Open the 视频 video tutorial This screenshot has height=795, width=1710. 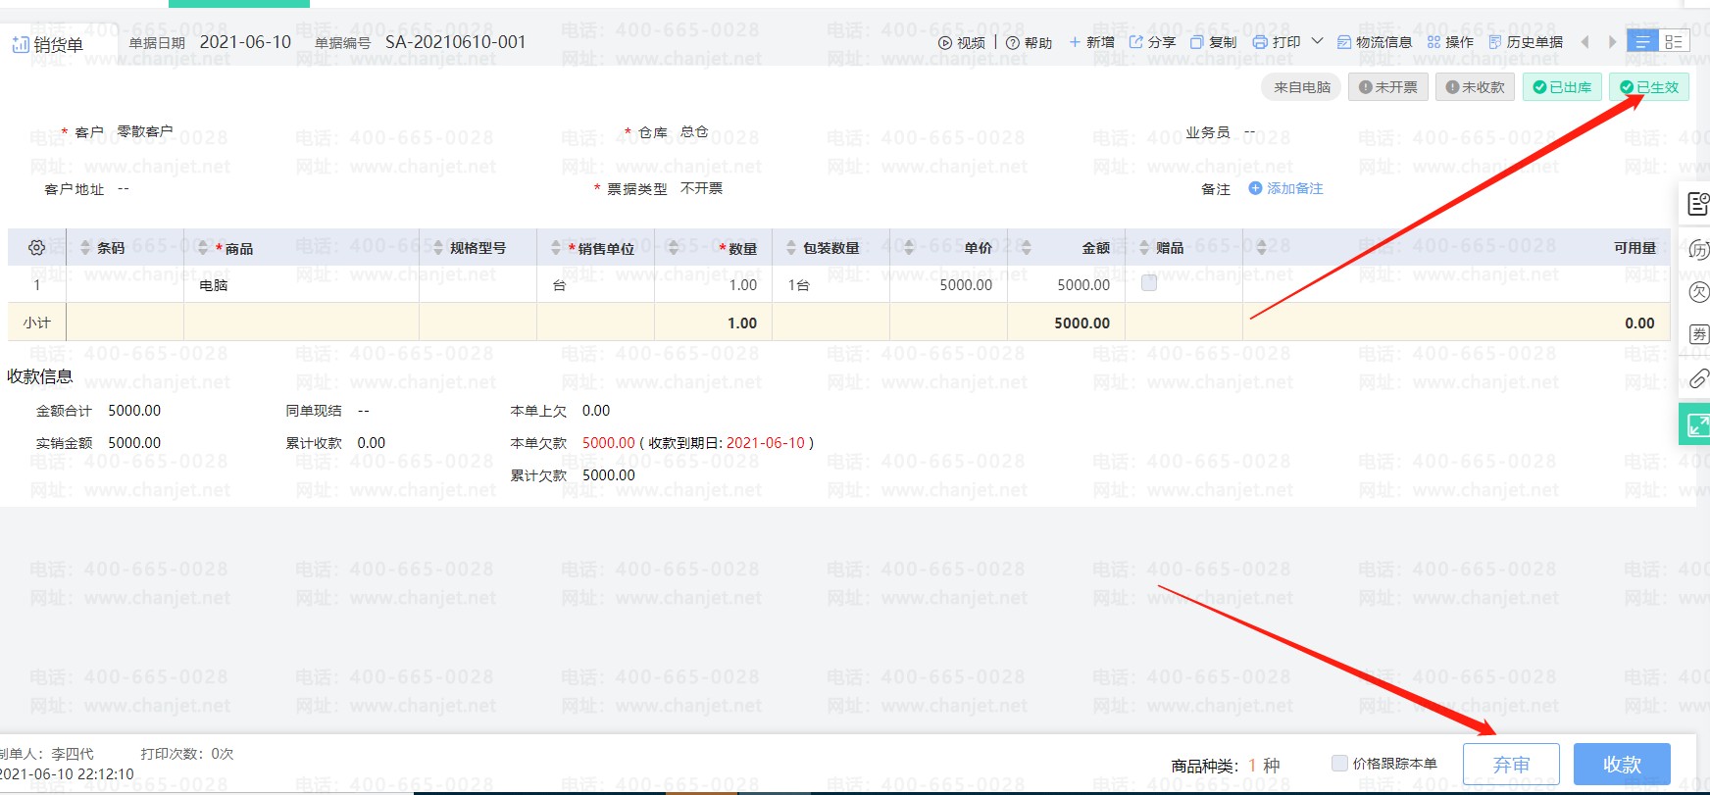pos(962,42)
